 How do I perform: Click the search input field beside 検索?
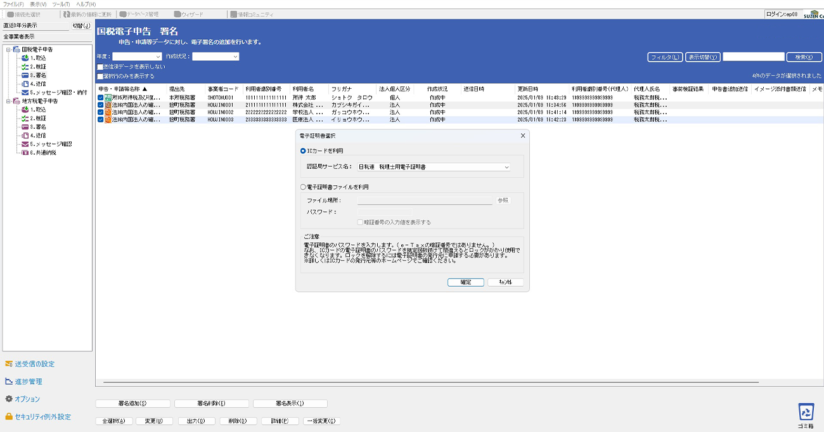[x=753, y=57]
